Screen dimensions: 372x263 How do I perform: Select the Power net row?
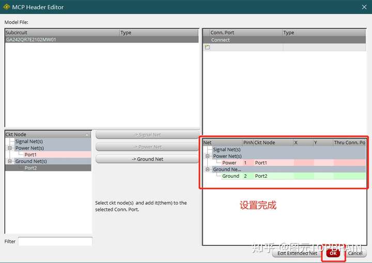point(293,163)
